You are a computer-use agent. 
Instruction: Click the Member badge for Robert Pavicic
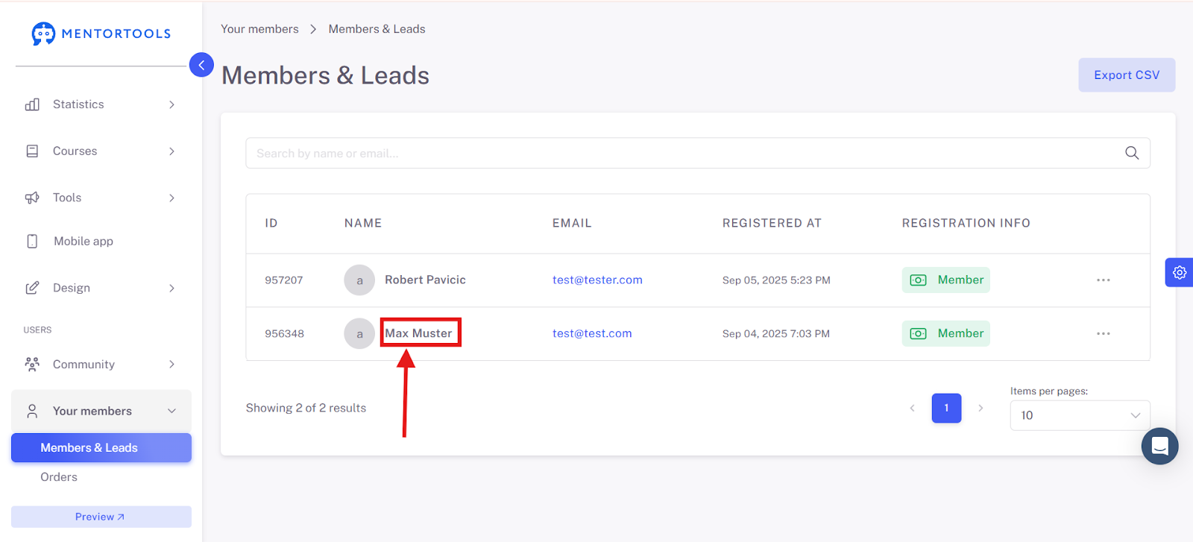[946, 280]
